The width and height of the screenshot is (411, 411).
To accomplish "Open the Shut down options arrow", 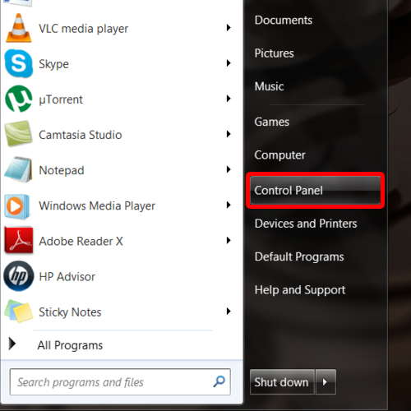I will pyautogui.click(x=326, y=381).
